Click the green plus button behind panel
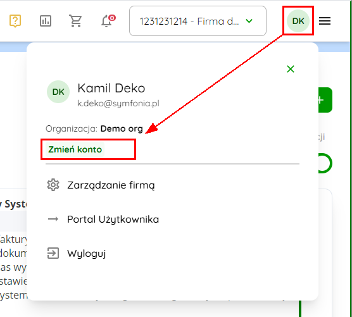The height and width of the screenshot is (317, 352). pos(325,100)
